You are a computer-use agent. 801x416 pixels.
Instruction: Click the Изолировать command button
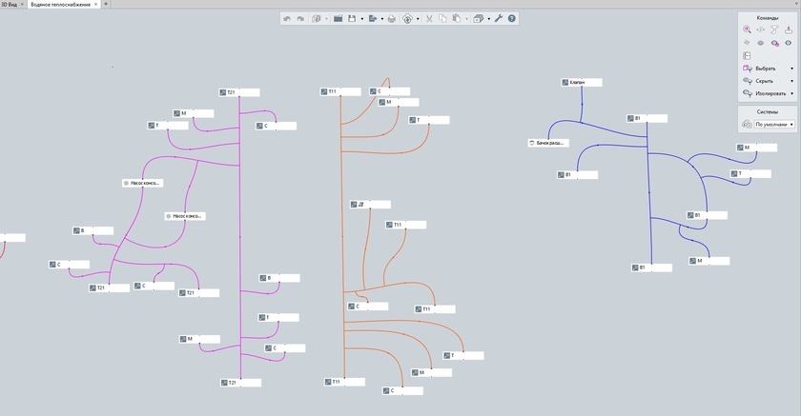(x=768, y=93)
